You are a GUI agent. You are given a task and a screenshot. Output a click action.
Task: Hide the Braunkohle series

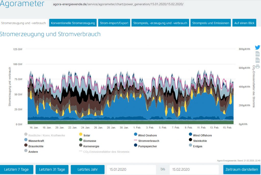click(36, 146)
